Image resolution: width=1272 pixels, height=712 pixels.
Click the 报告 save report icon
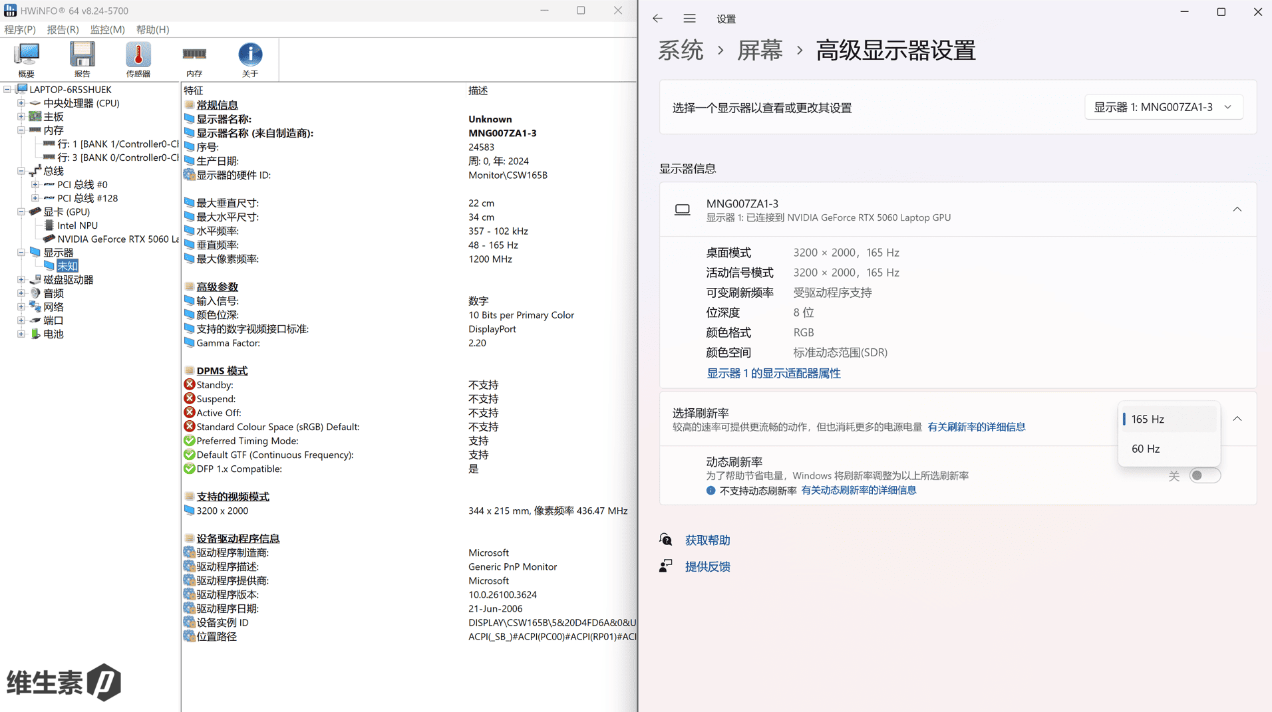coord(82,59)
